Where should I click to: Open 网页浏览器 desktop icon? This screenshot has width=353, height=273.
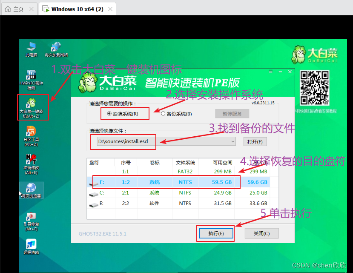(x=31, y=190)
